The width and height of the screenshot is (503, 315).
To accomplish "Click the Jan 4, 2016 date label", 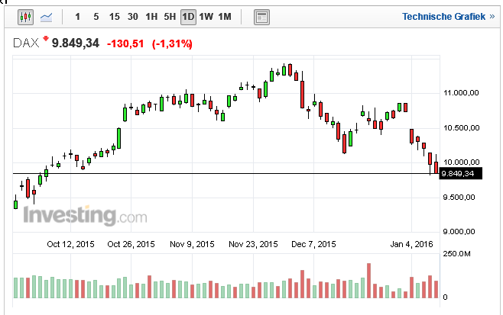I will (x=411, y=244).
